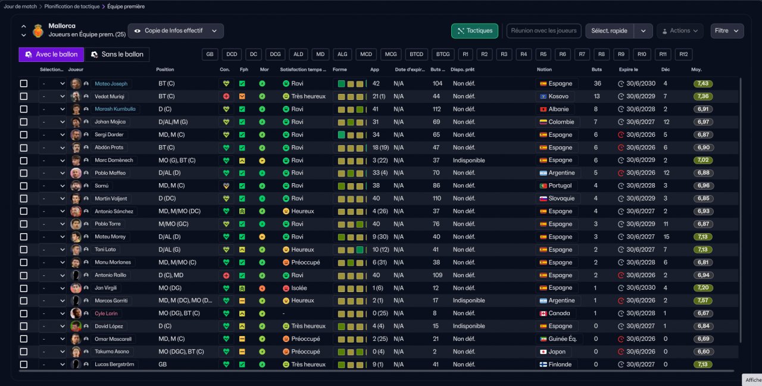Select Johan Mojica's row checkbox
Image resolution: width=762 pixels, height=386 pixels.
[x=24, y=122]
